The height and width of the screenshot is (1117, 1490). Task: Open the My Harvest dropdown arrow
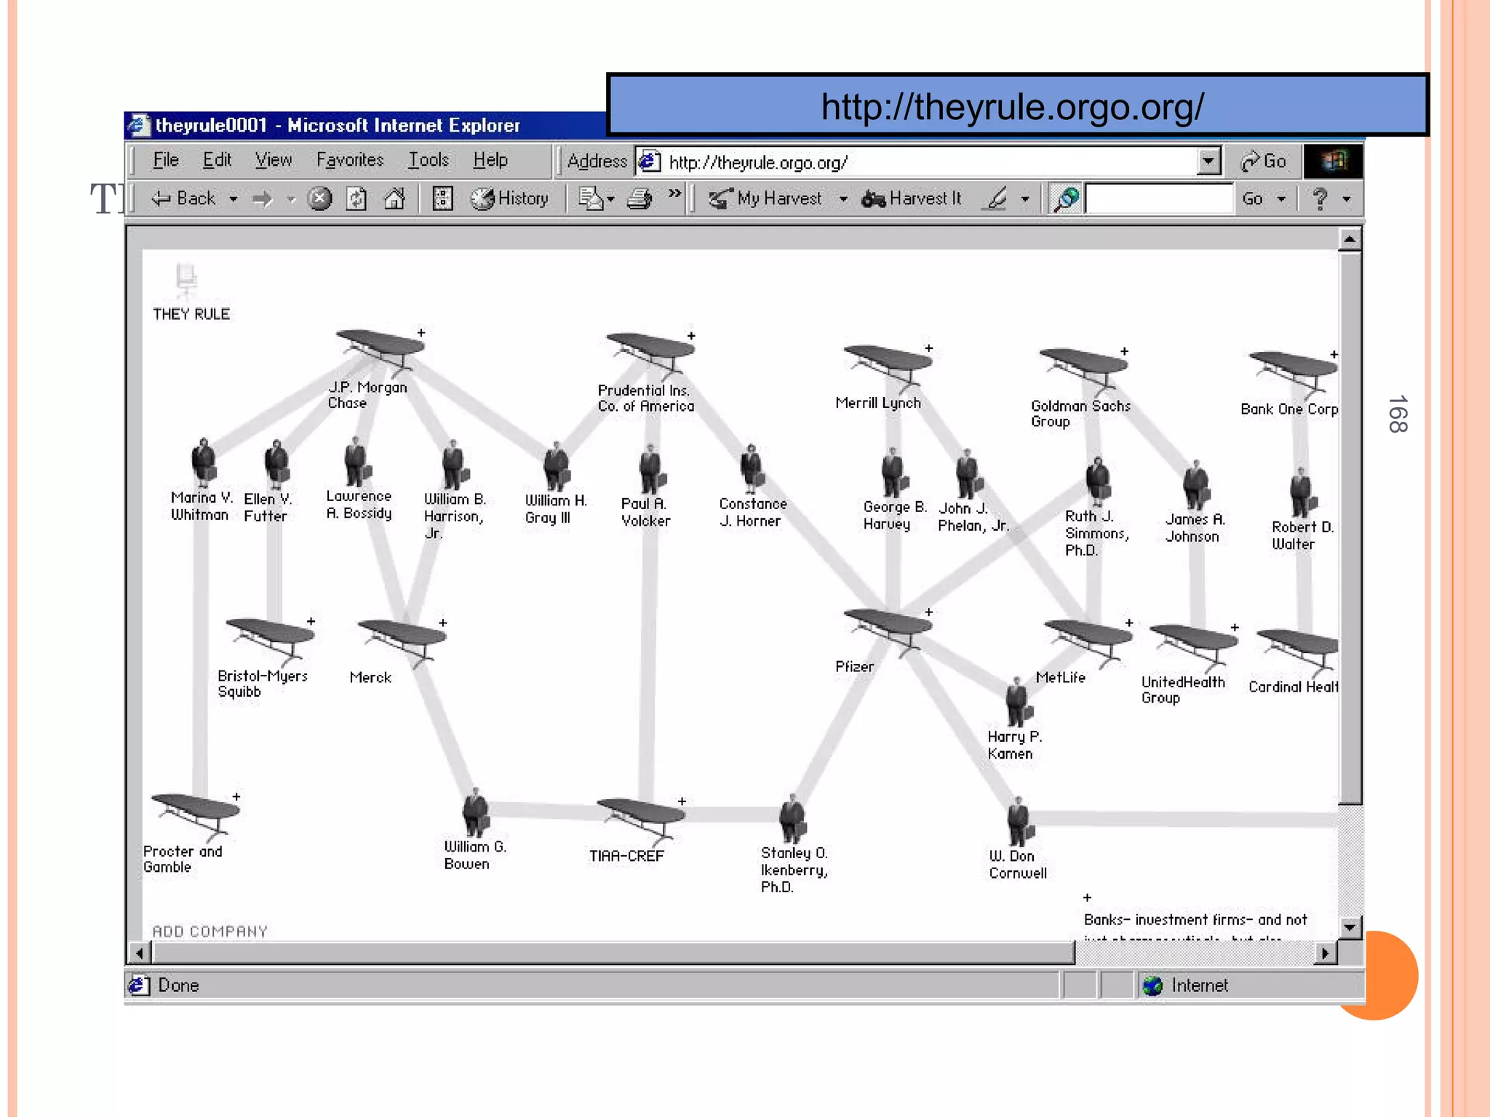coord(843,199)
